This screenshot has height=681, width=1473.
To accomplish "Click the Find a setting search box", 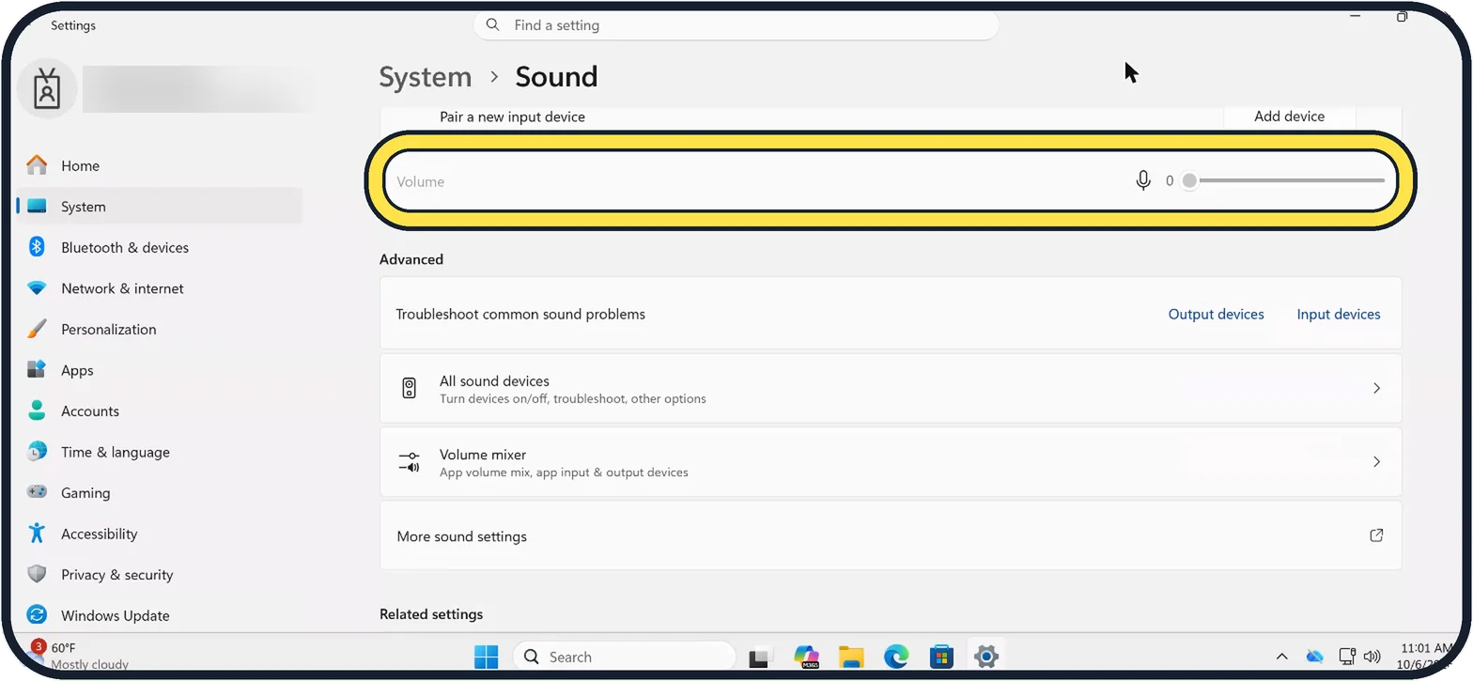I will coord(736,25).
